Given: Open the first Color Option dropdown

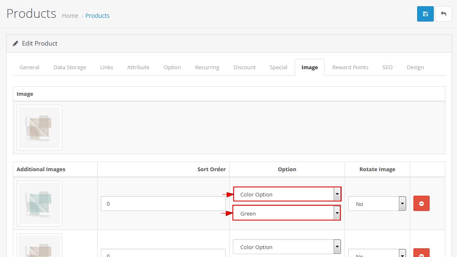Looking at the screenshot, I should click(x=287, y=194).
